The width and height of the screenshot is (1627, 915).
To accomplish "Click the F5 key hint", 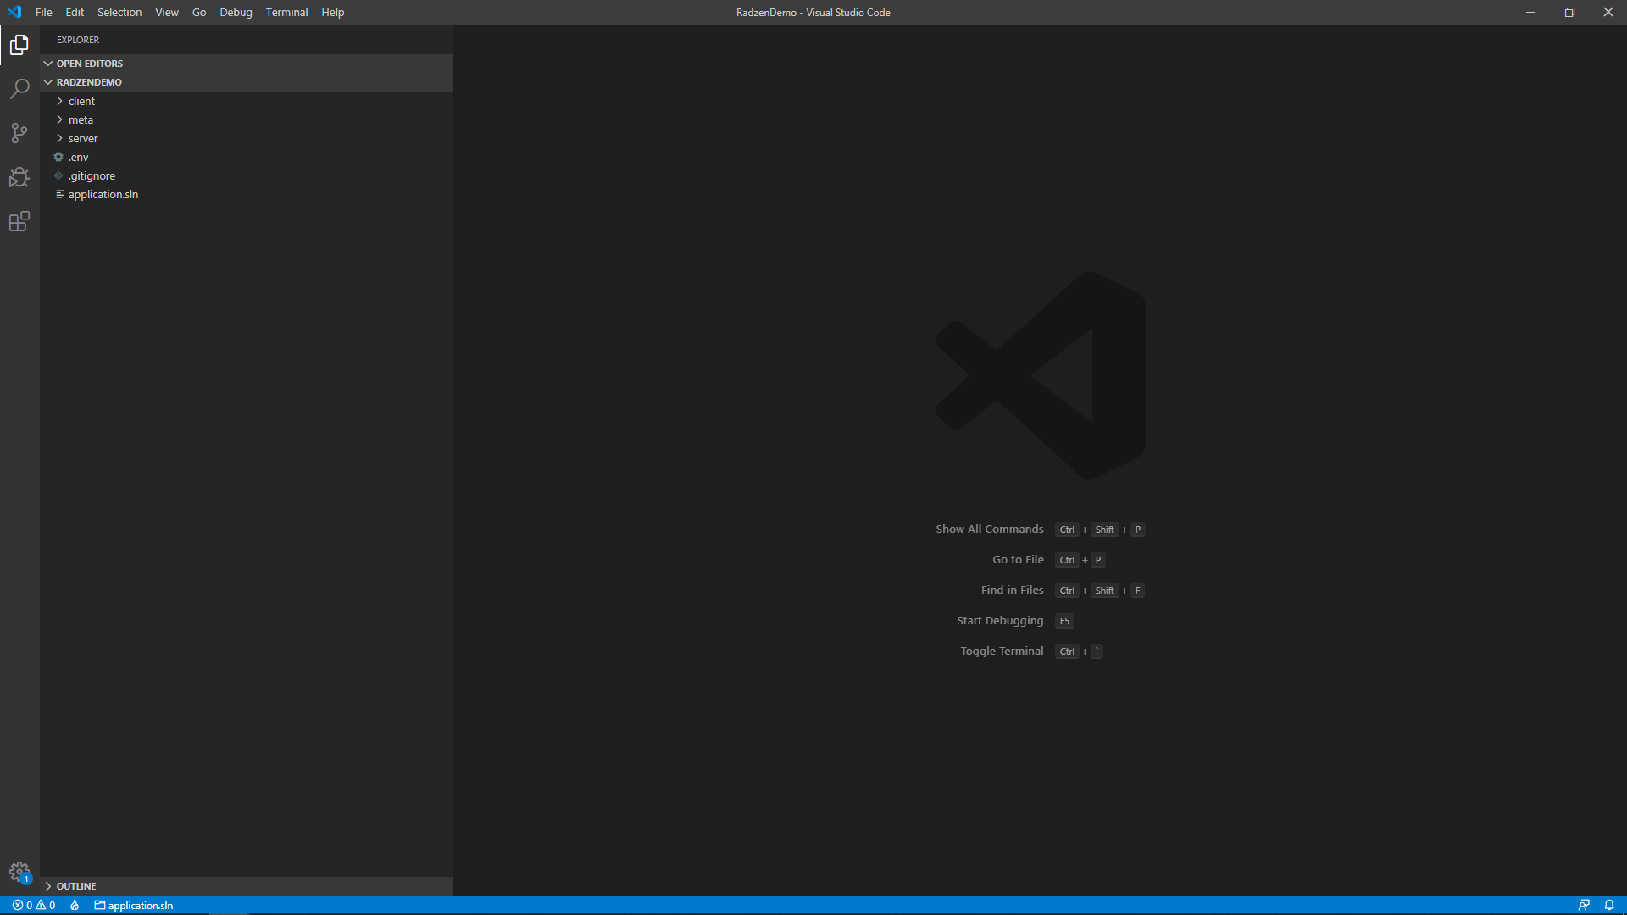I will point(1064,621).
